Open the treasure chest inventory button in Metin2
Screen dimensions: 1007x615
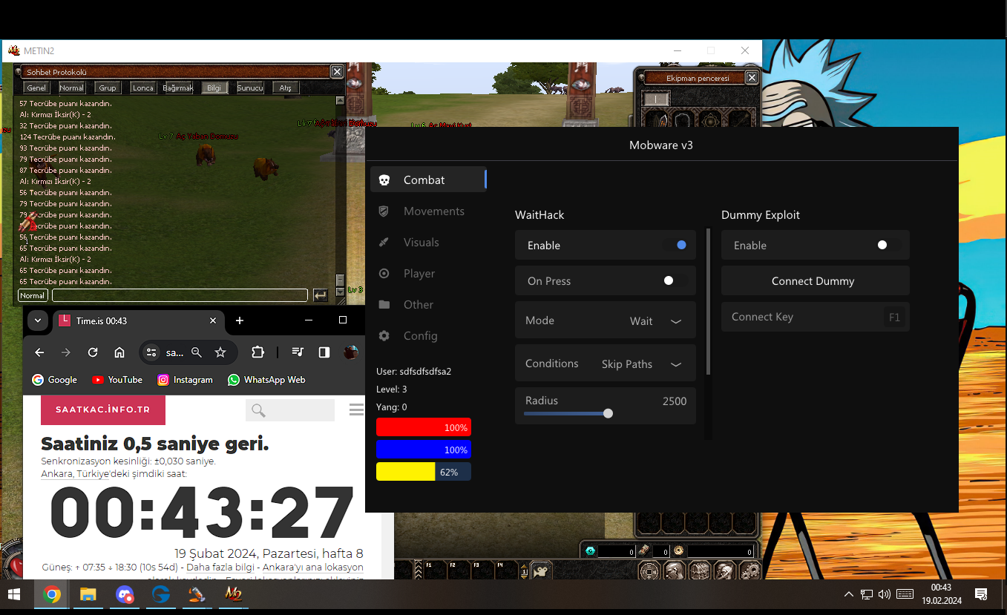click(699, 571)
